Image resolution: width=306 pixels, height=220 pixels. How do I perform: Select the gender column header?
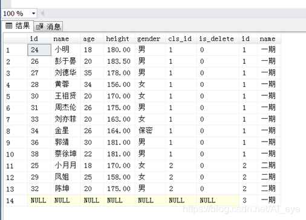pos(150,39)
